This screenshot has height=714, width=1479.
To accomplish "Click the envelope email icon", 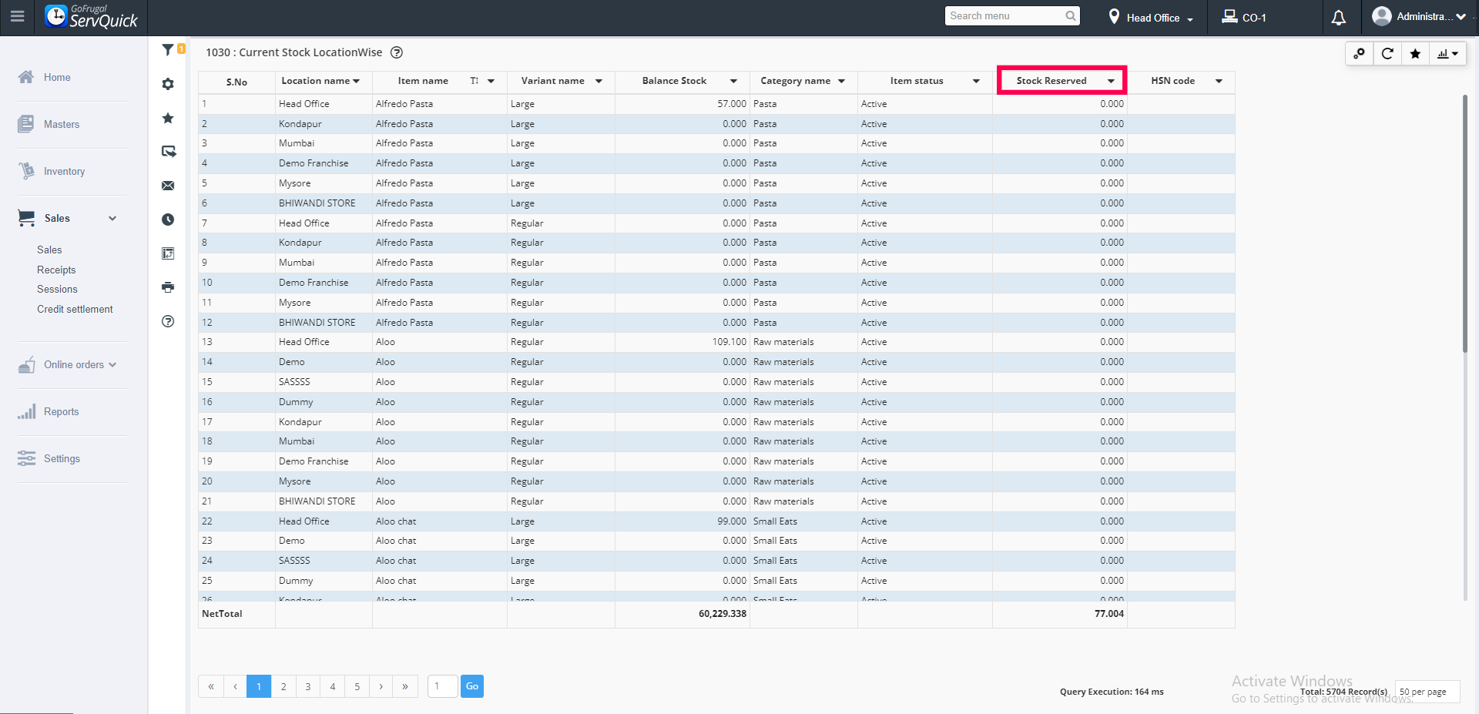I will tap(168, 186).
